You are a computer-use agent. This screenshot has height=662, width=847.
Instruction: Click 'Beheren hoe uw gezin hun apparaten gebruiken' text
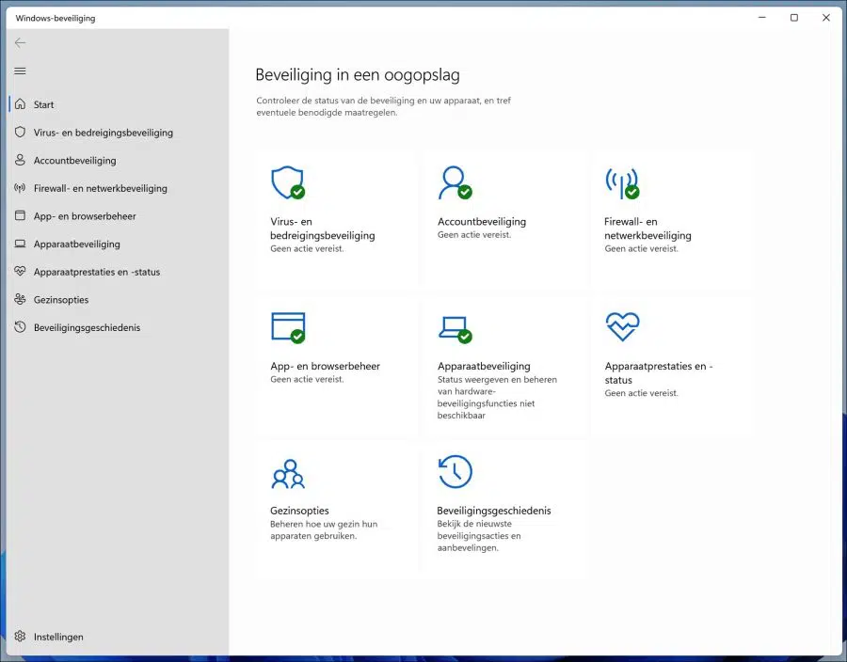(x=324, y=529)
